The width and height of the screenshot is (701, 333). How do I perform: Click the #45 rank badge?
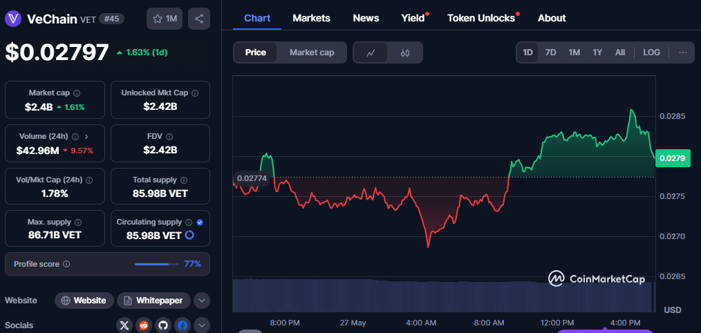click(x=111, y=19)
